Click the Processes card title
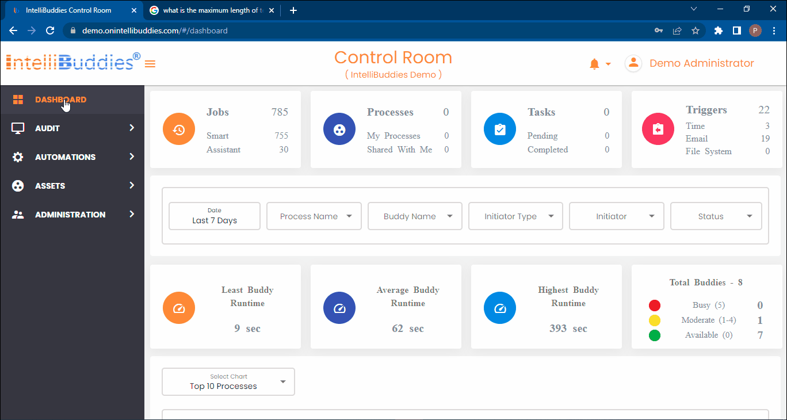The image size is (787, 420). pos(390,112)
